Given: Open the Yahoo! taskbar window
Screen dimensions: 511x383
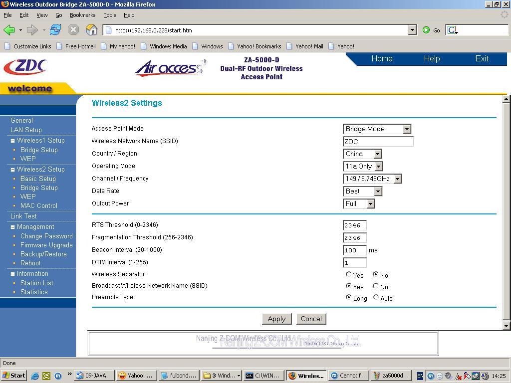Looking at the screenshot, I should tap(135, 376).
